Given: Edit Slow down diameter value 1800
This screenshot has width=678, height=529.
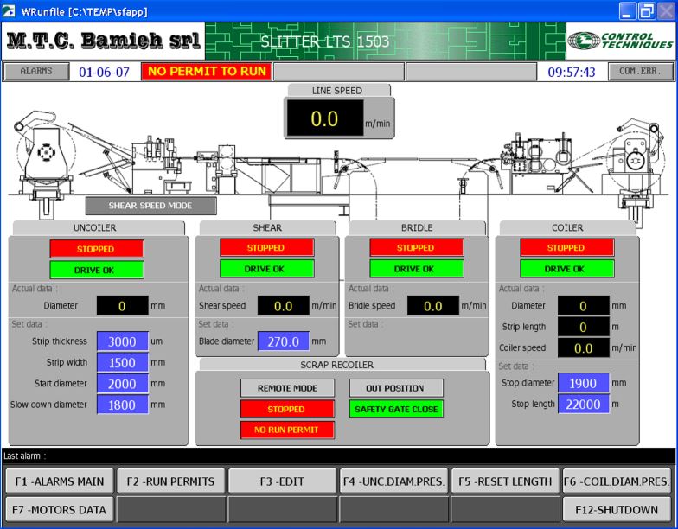Looking at the screenshot, I should point(123,405).
